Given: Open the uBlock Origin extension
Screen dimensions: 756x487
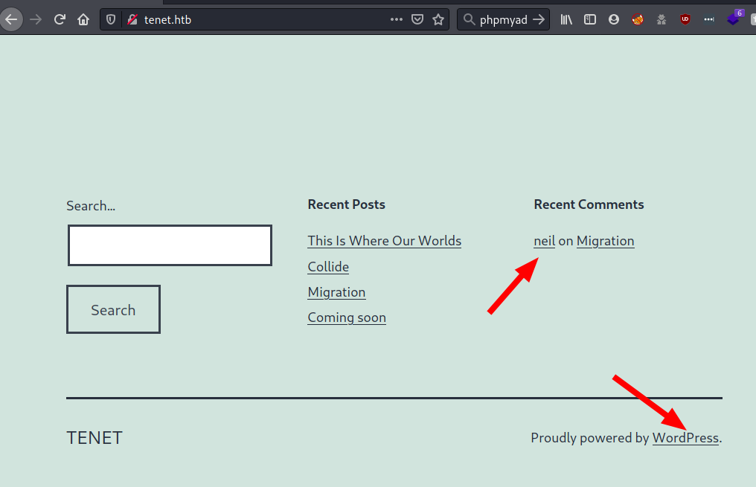Looking at the screenshot, I should tap(685, 20).
